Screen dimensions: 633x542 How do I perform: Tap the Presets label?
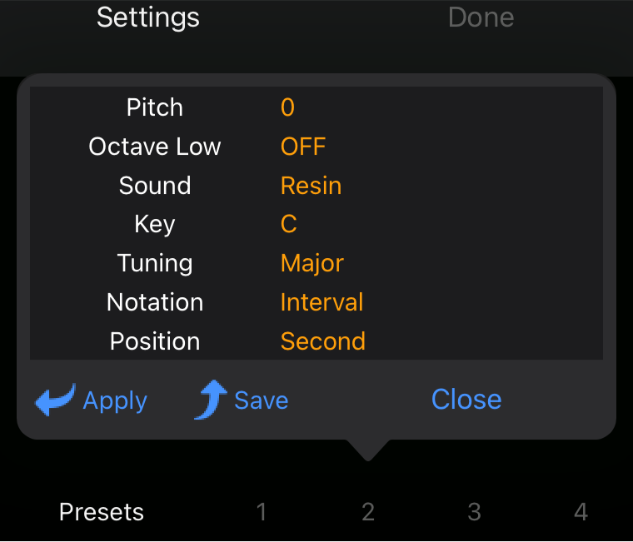pos(102,512)
